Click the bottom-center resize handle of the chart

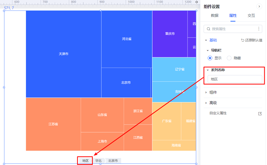(x=100, y=164)
